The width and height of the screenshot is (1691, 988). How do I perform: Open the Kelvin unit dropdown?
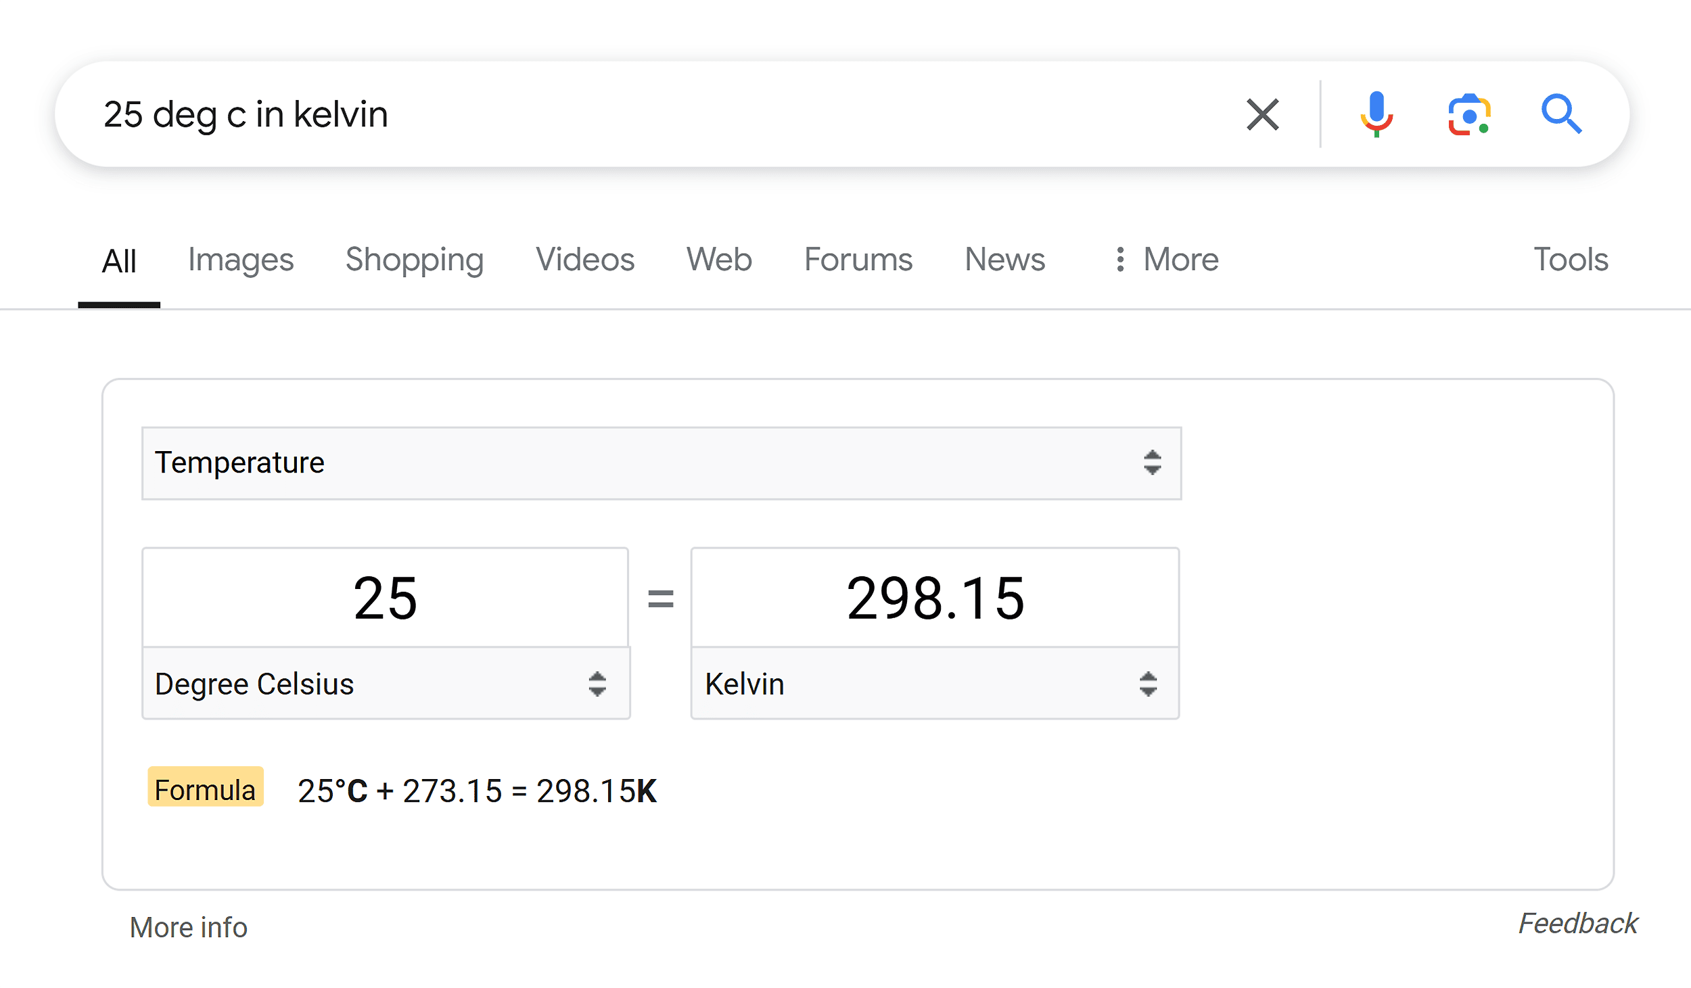[x=933, y=684]
